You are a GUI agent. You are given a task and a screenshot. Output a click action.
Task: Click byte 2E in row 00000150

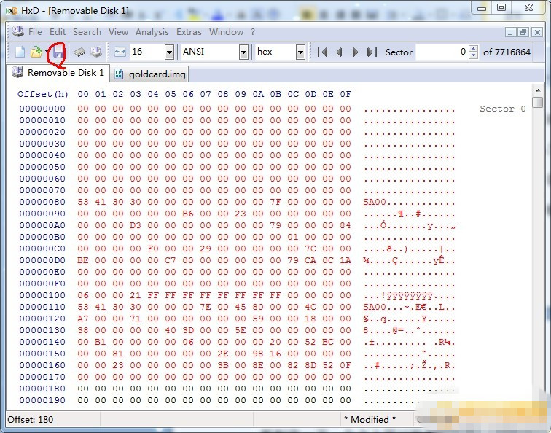[223, 354]
